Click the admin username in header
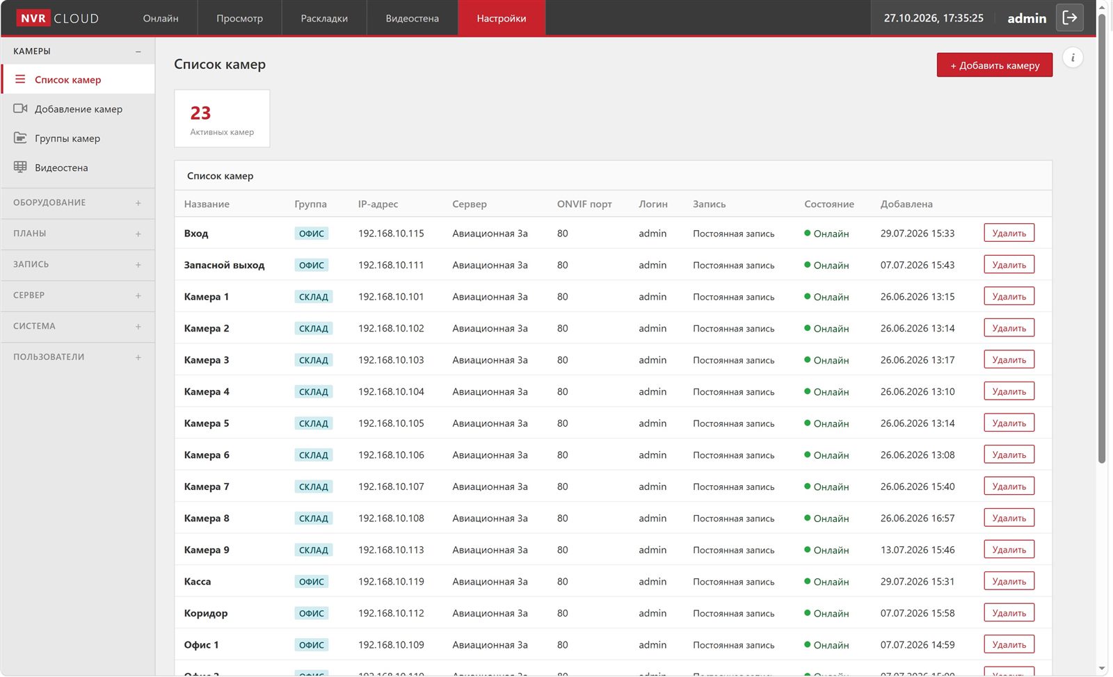 pyautogui.click(x=1027, y=18)
